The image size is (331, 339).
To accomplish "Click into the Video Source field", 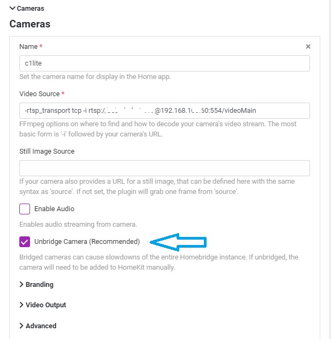I will [164, 111].
